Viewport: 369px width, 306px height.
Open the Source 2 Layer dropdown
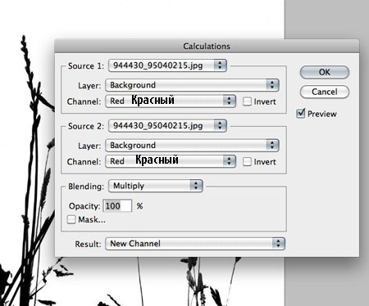click(192, 146)
